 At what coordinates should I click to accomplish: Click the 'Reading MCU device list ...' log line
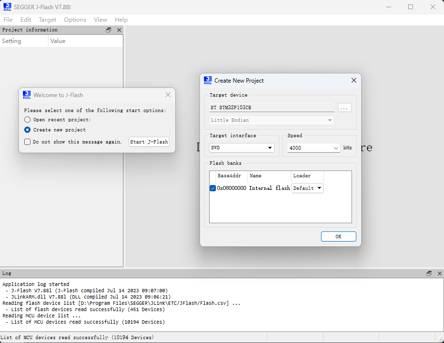click(41, 315)
